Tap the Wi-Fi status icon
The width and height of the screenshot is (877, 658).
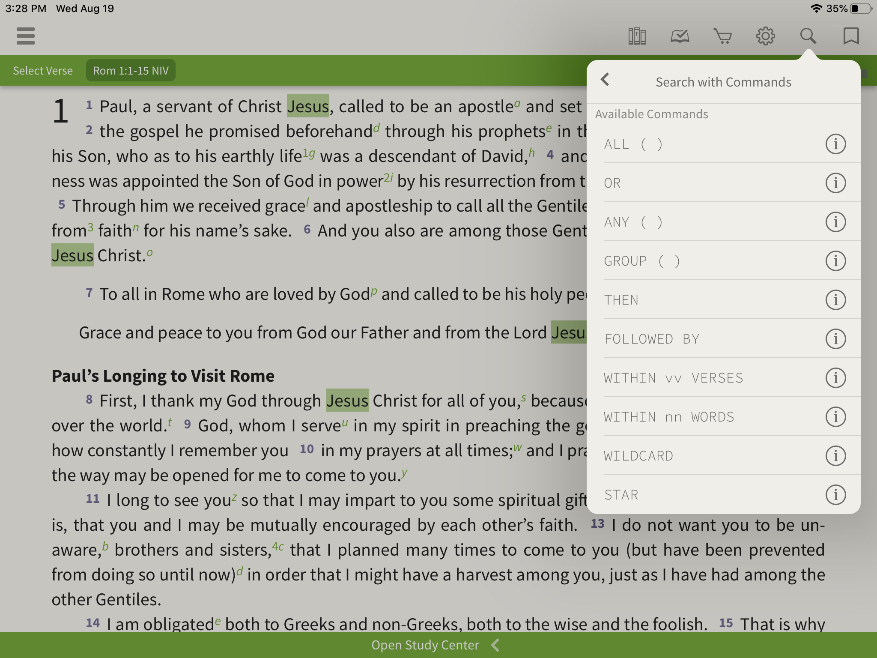point(816,9)
